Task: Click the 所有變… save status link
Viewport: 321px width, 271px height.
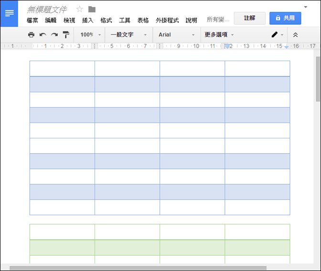Action: (x=218, y=20)
